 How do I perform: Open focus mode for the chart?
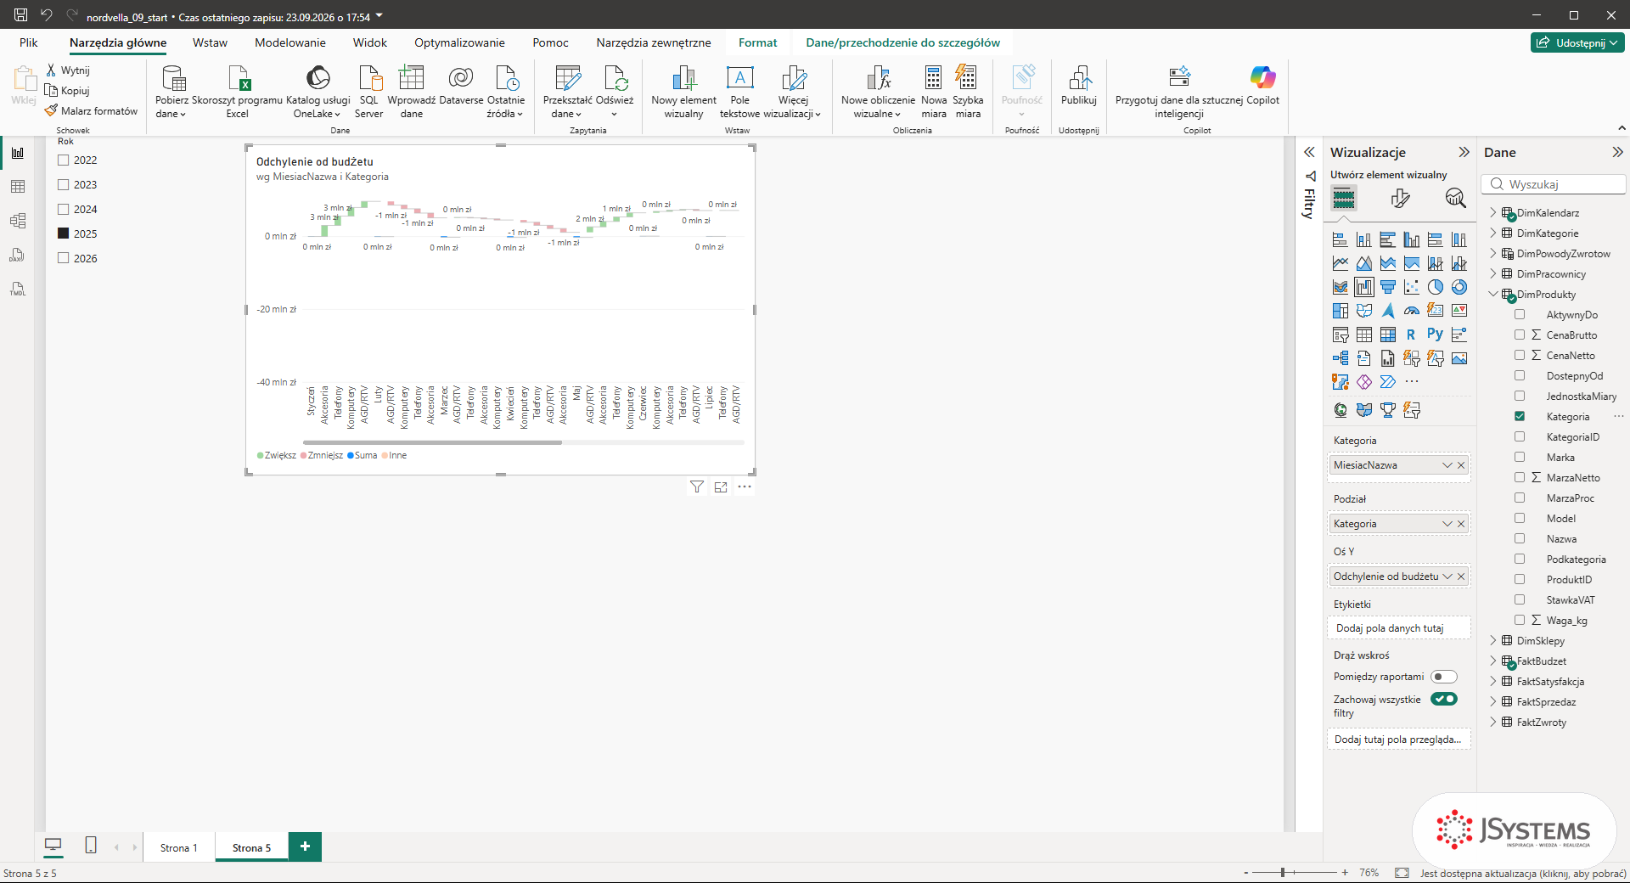721,487
